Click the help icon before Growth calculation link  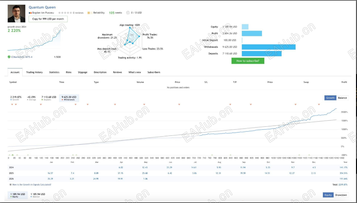coord(11,184)
